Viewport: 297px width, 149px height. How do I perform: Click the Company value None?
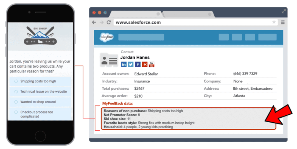tap(238, 81)
